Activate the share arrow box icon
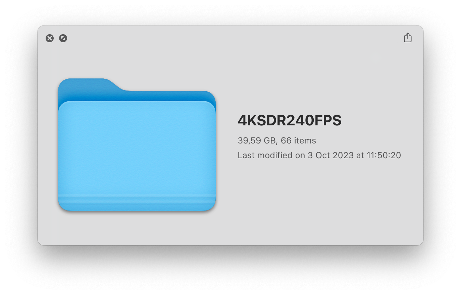The height and width of the screenshot is (295, 461). [x=408, y=38]
